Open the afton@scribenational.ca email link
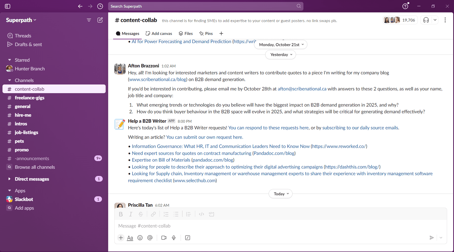 302,89
